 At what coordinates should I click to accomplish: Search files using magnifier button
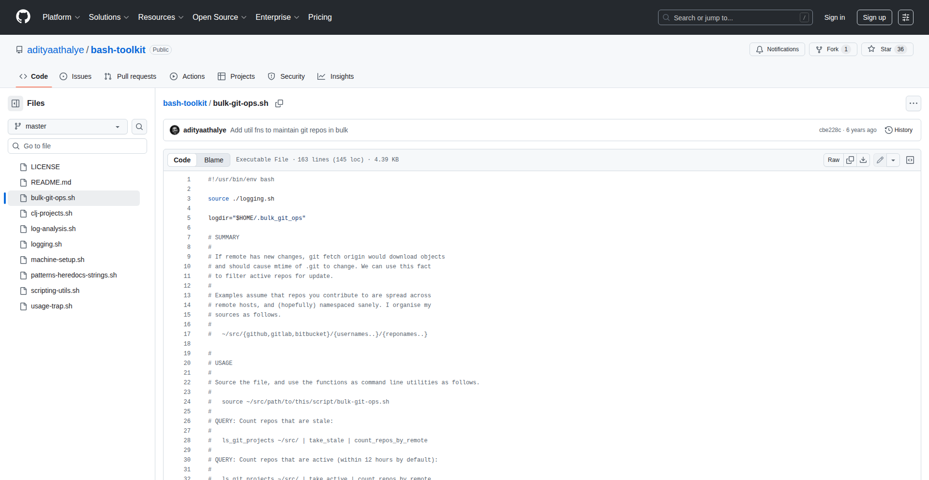click(139, 127)
